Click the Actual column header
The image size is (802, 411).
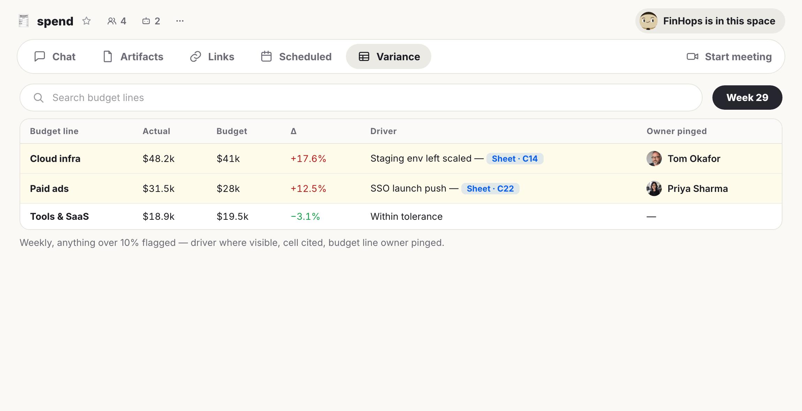[156, 131]
